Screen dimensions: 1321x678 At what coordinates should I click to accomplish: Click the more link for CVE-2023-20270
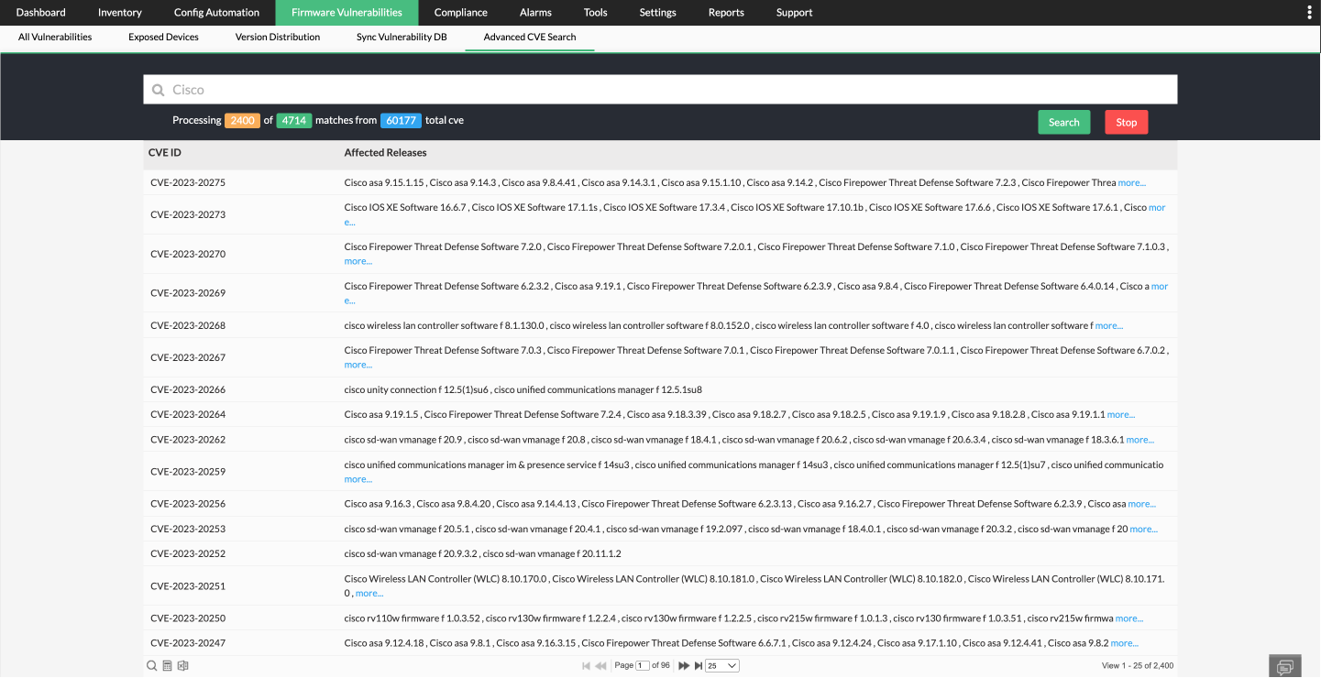[358, 261]
